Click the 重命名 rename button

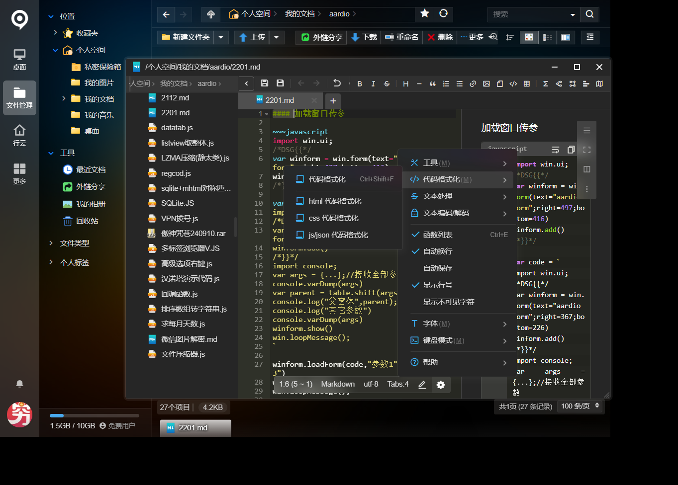402,37
